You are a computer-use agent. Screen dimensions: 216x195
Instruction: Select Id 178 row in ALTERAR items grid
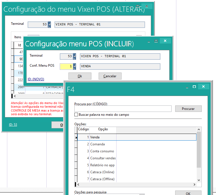18,73
